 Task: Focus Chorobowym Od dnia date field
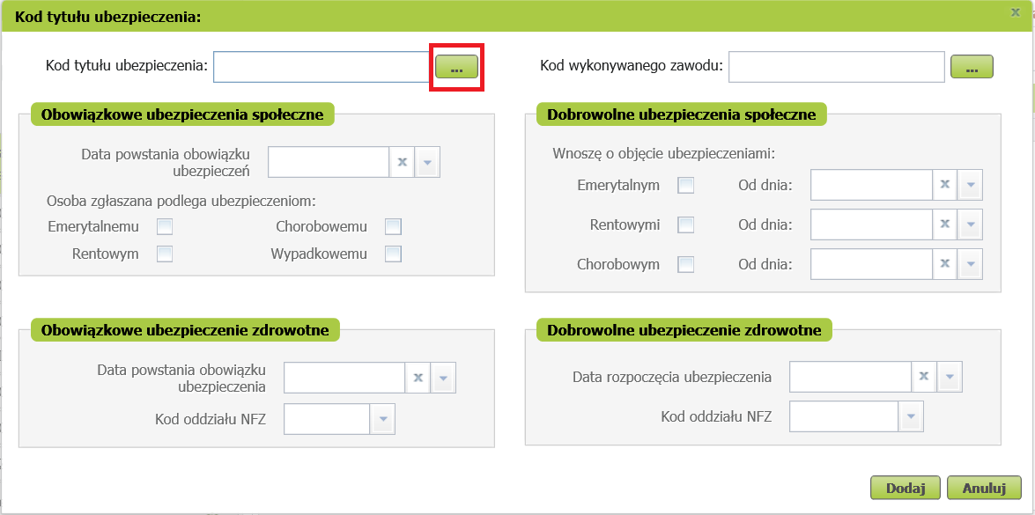pos(871,264)
